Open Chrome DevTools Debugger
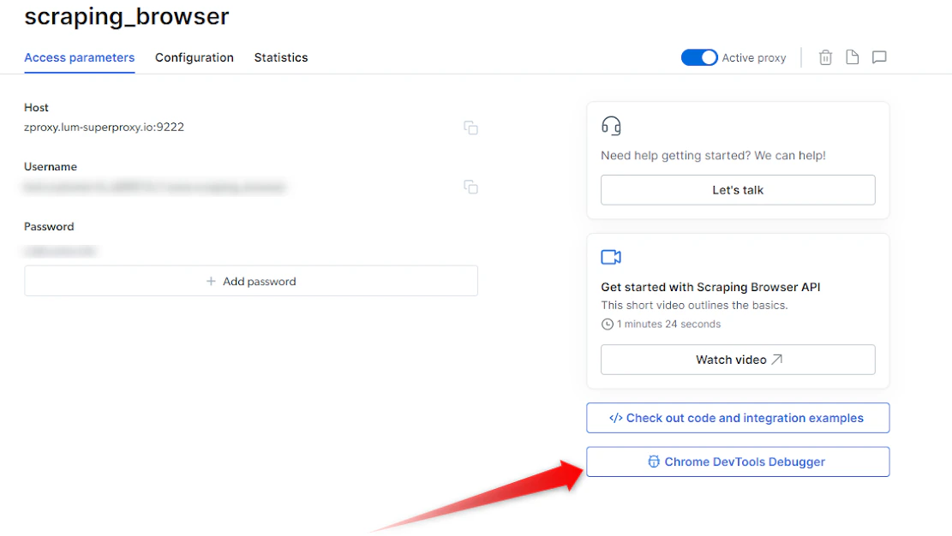952x536 pixels. coord(737,462)
